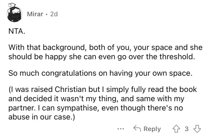Screen dimensions: 214x137
Task: Visit the Mirar username profile link
Action: (35, 14)
